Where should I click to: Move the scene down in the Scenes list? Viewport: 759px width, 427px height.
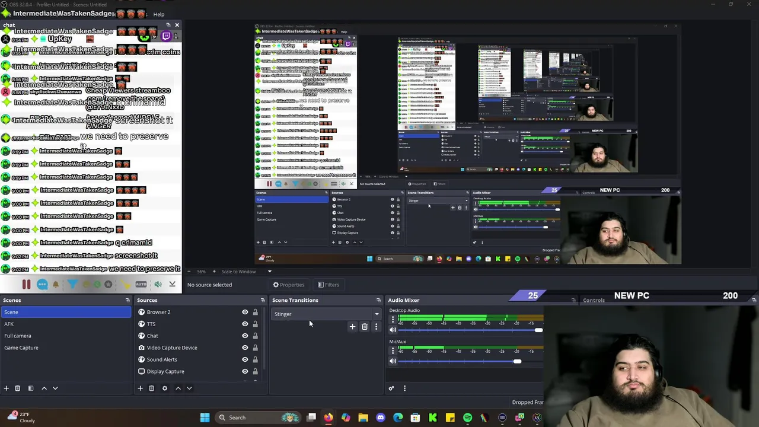pos(55,388)
